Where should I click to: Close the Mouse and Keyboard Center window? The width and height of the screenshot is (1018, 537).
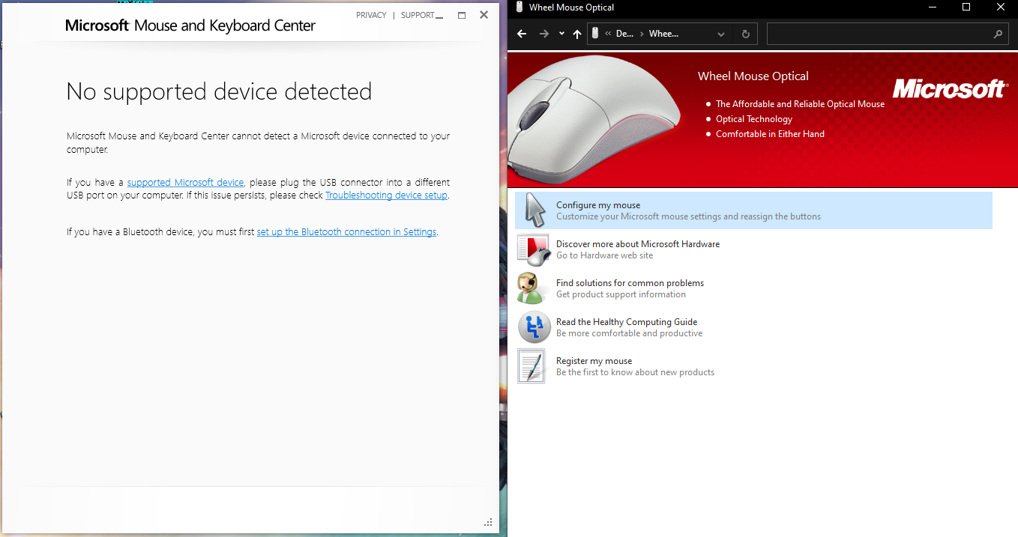point(484,15)
